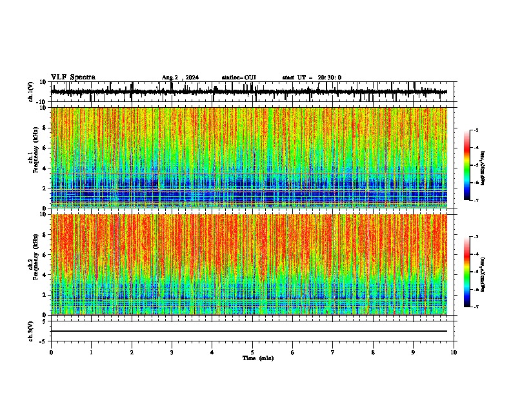Click the '4' kHz tick on ch.1 frequency axis

coord(45,168)
